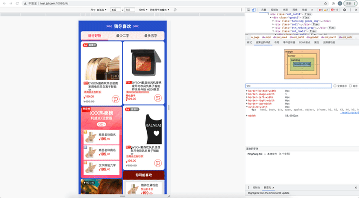
Task: Open the 布局 sidebar tab
Action: tap(277, 42)
